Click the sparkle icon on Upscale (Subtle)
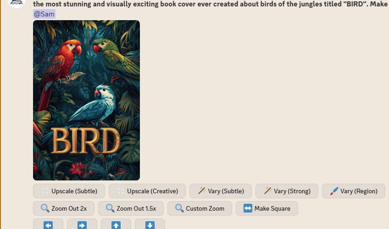Image resolution: width=389 pixels, height=229 pixels. [45, 191]
